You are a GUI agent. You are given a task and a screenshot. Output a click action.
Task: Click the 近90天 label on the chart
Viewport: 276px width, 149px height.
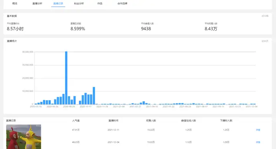tap(265, 41)
